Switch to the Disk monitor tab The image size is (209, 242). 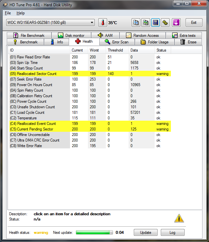pyautogui.click(x=71, y=36)
